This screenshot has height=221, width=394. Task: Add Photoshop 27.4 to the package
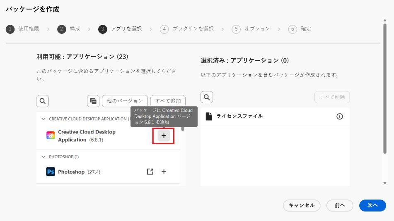164,172
